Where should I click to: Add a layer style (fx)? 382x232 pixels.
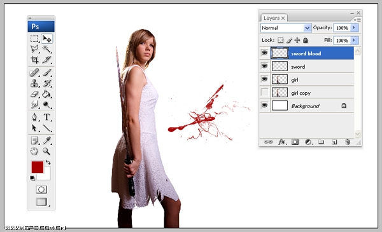click(x=282, y=142)
